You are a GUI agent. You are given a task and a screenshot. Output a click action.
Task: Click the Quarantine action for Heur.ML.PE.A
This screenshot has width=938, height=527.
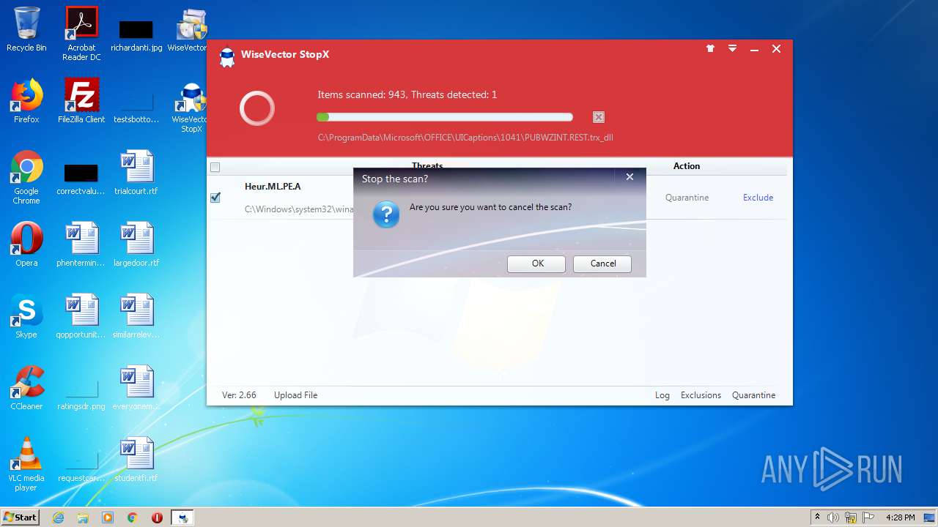(687, 198)
